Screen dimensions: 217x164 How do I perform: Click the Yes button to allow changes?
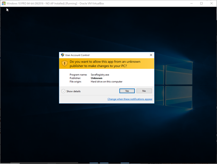(127, 91)
